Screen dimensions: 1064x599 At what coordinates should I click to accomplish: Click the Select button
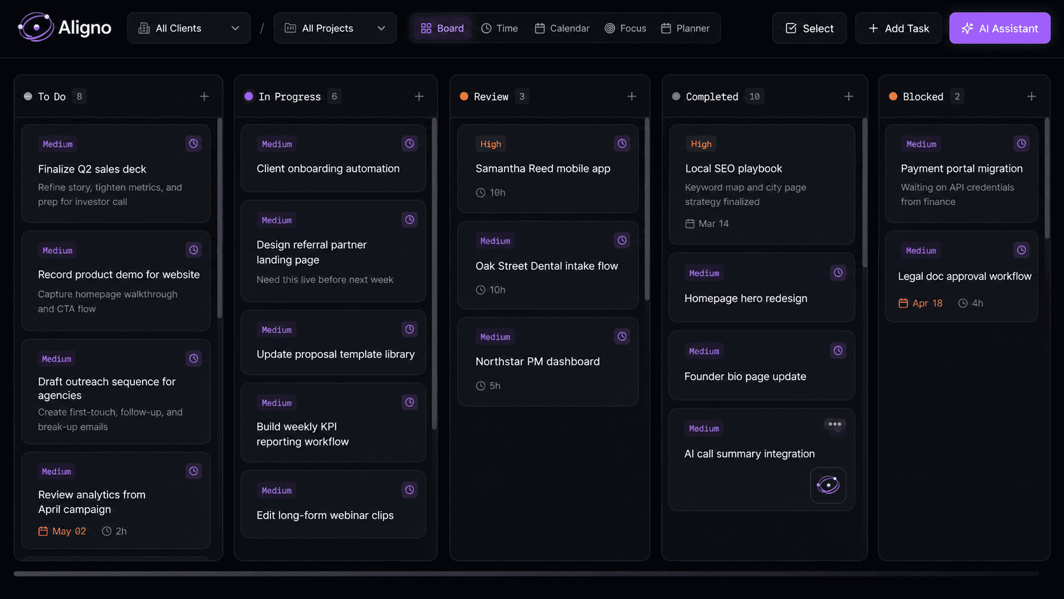tap(809, 28)
